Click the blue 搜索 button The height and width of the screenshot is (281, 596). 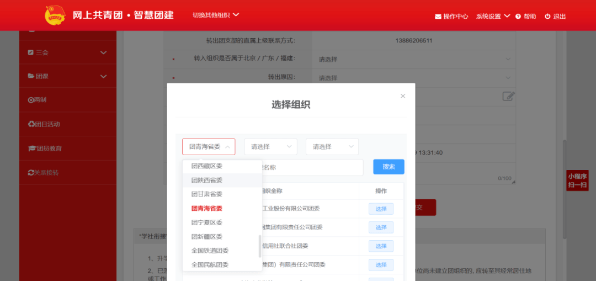pos(389,167)
